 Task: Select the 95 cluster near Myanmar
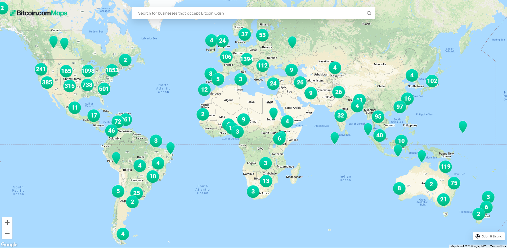click(x=378, y=117)
